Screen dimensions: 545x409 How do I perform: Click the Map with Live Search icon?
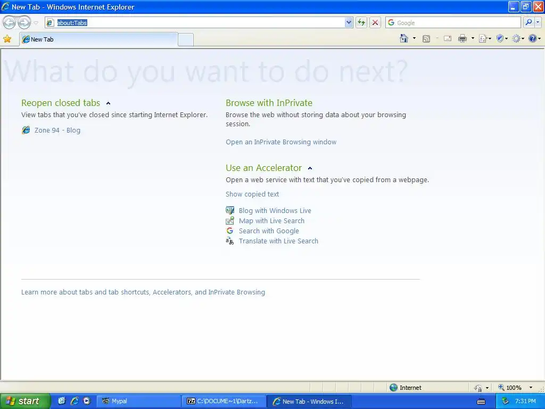click(x=230, y=220)
